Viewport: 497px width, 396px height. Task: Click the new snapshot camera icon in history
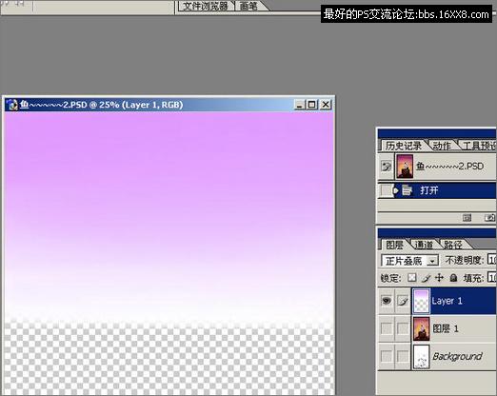[489, 218]
